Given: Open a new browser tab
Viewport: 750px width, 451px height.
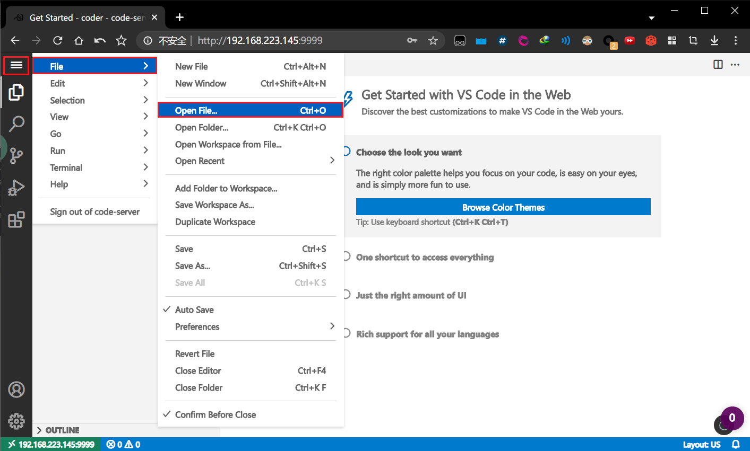Looking at the screenshot, I should (179, 17).
